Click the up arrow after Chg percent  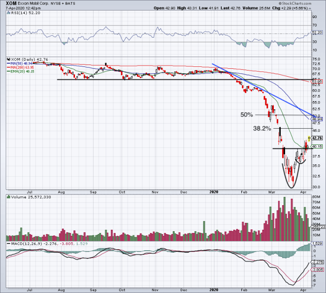click(x=310, y=8)
